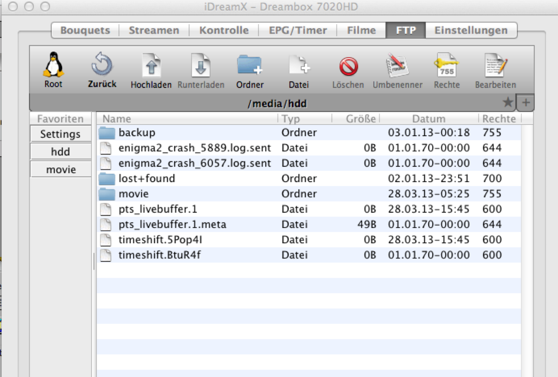Click the Runterladen download icon

click(201, 66)
